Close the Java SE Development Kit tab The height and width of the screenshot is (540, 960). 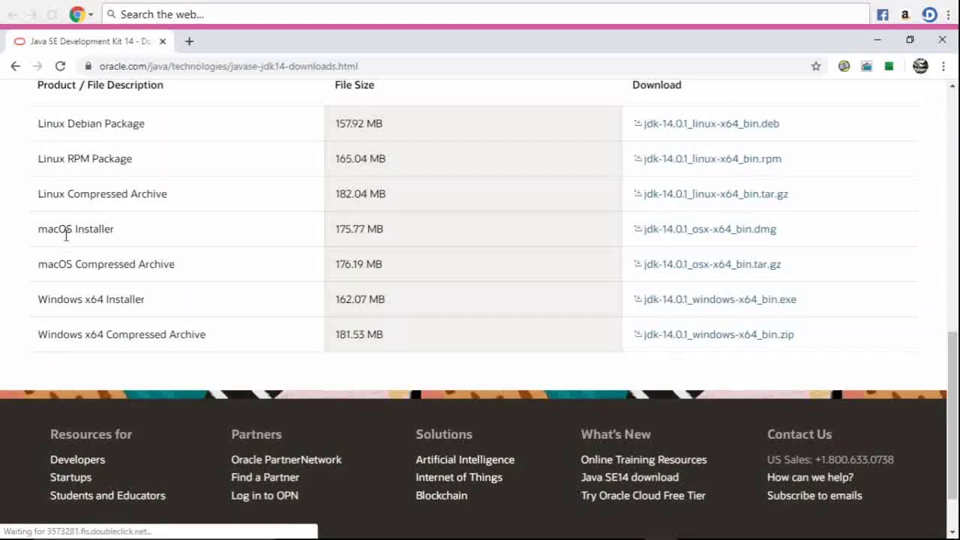click(163, 41)
